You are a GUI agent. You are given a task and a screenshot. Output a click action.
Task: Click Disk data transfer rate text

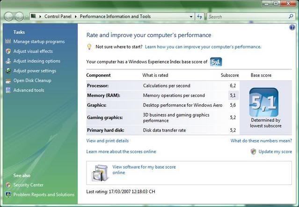[x=164, y=130]
